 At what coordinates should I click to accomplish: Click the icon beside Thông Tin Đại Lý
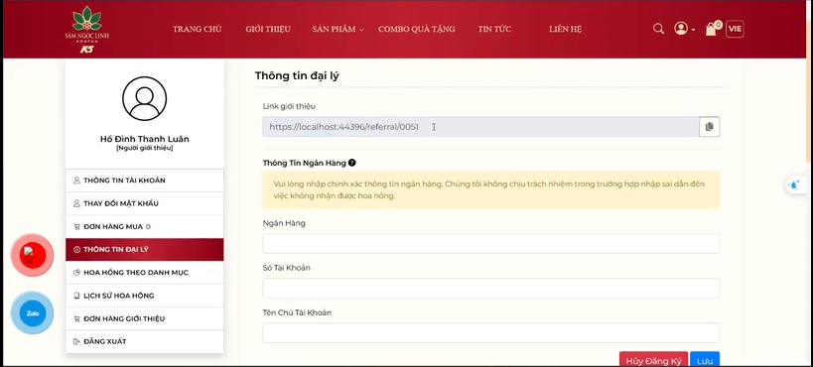pos(76,249)
